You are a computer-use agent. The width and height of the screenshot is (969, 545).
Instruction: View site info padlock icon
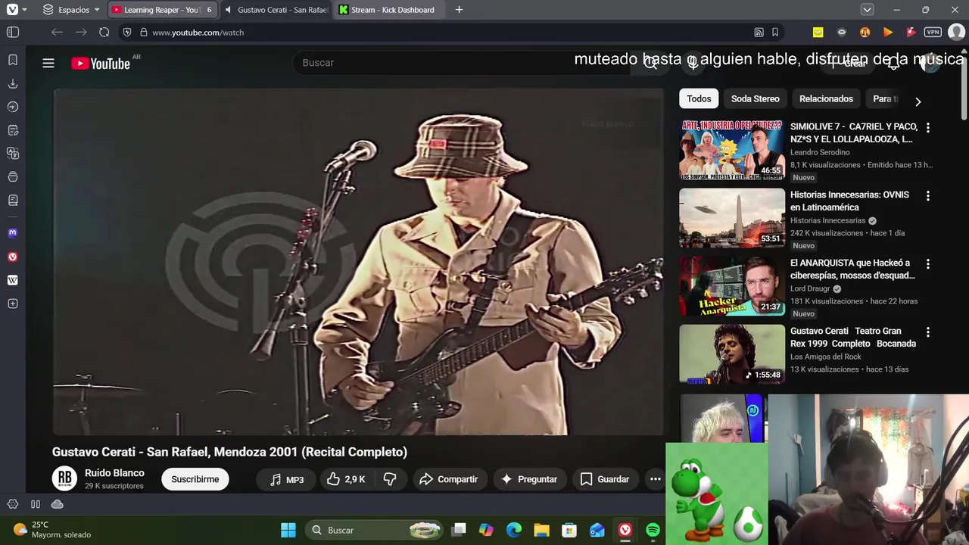(143, 33)
